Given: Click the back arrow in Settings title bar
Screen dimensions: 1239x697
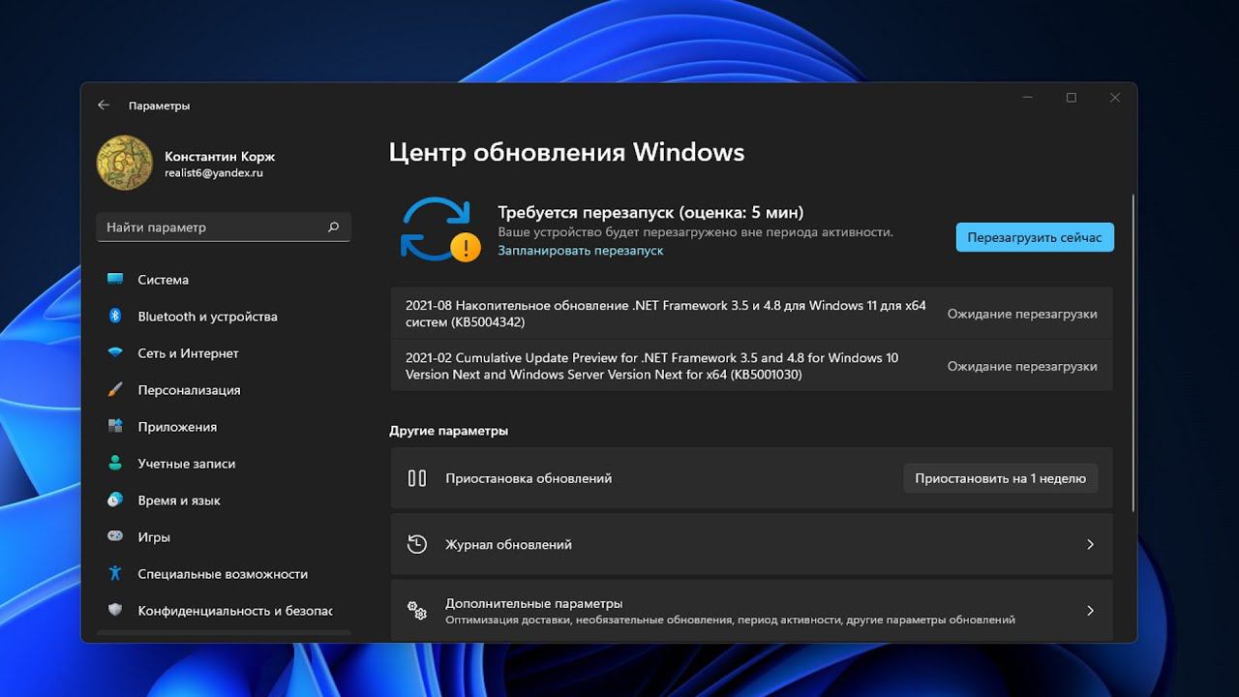Looking at the screenshot, I should (x=104, y=106).
